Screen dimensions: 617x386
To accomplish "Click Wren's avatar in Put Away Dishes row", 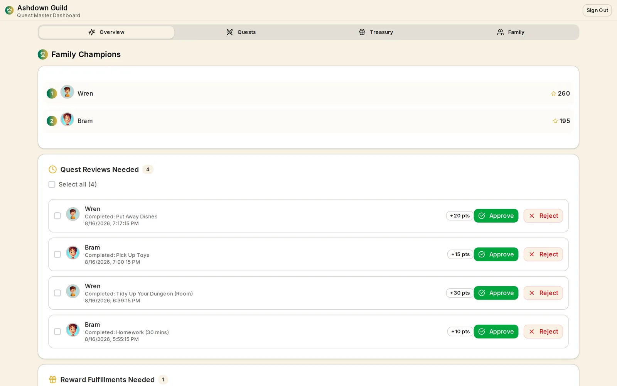I will coord(73,214).
